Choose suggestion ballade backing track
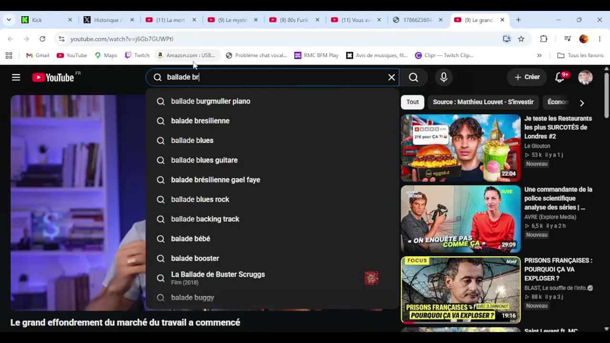This screenshot has height=343, width=610. [272, 219]
